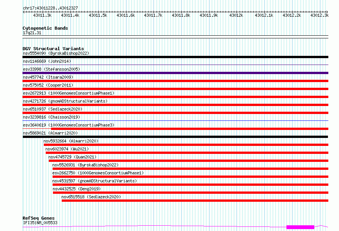Click the 43011.9k ruler tick label
Image resolution: width=339 pixels, height=231 pixels.
pyautogui.click(x=209, y=15)
